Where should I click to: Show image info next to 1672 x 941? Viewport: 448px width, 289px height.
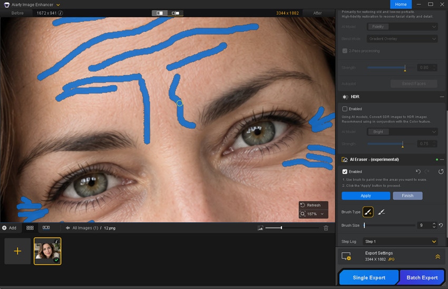(61, 13)
